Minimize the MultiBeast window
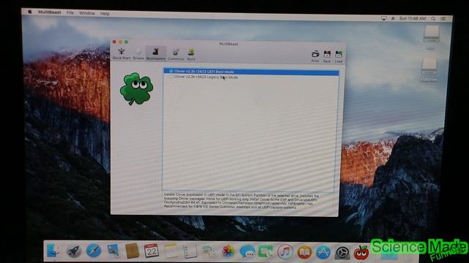The width and height of the screenshot is (469, 263). click(x=120, y=42)
